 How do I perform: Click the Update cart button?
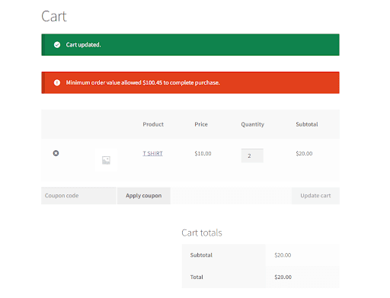tap(315, 196)
